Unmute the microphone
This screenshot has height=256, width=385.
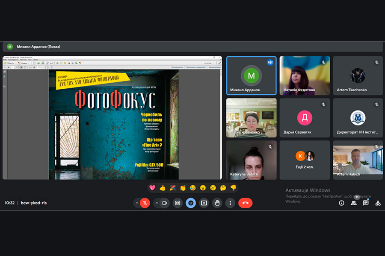point(145,203)
